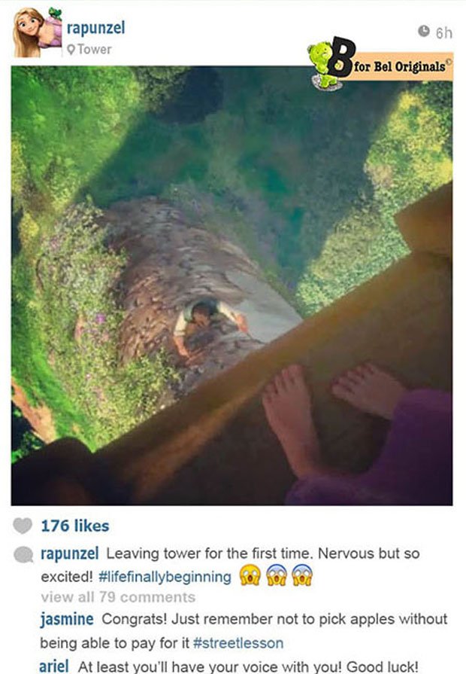The image size is (466, 674).
Task: Expand view all 79 comments
Action: tap(118, 597)
